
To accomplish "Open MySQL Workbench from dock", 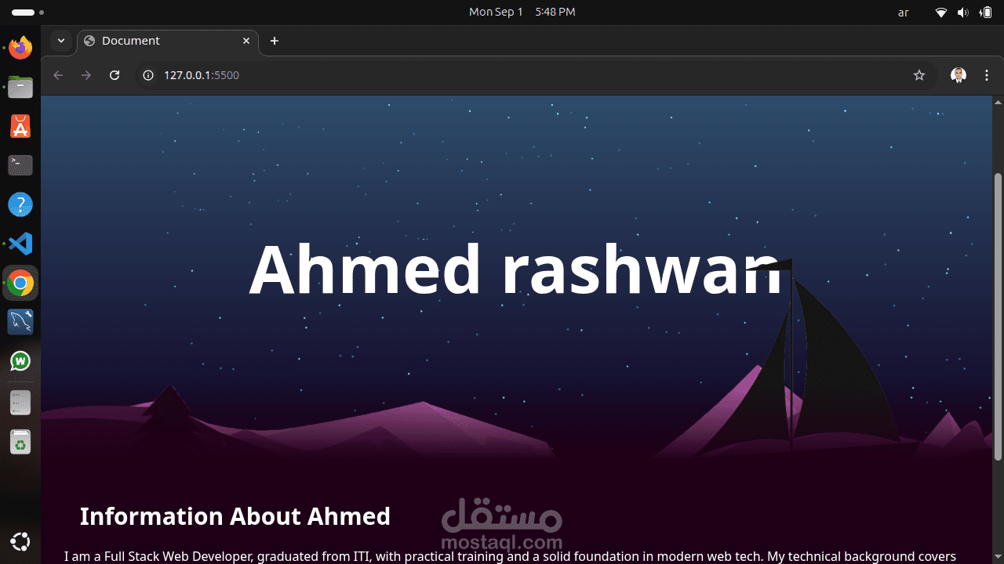I will 20,322.
